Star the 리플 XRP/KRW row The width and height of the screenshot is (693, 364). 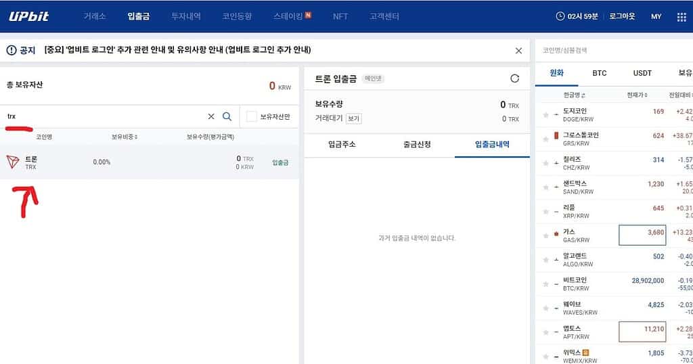(x=546, y=212)
